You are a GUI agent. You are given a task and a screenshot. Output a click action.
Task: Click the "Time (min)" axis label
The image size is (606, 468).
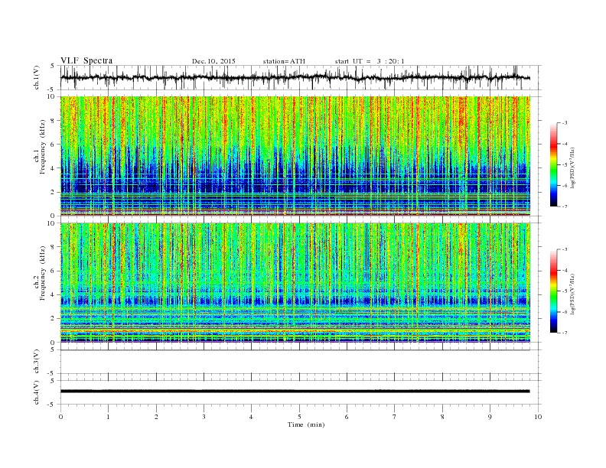coord(306,424)
